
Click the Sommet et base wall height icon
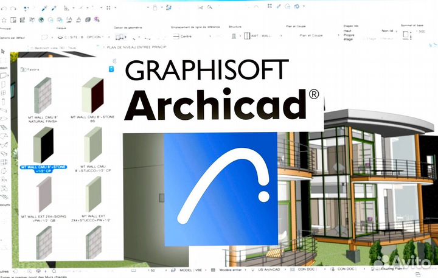click(x=406, y=35)
